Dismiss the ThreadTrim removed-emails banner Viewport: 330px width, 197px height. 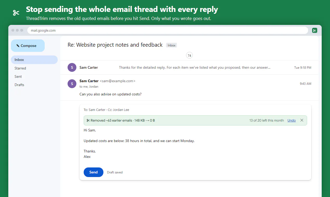[302, 120]
